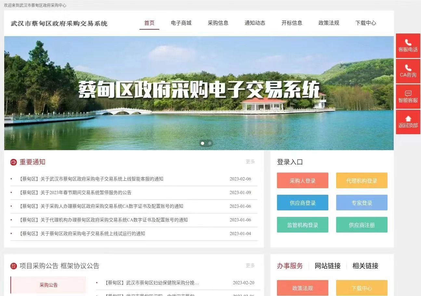Image resolution: width=421 pixels, height=296 pixels.
Task: Switch to the 网站链接 tab
Action: tap(327, 266)
